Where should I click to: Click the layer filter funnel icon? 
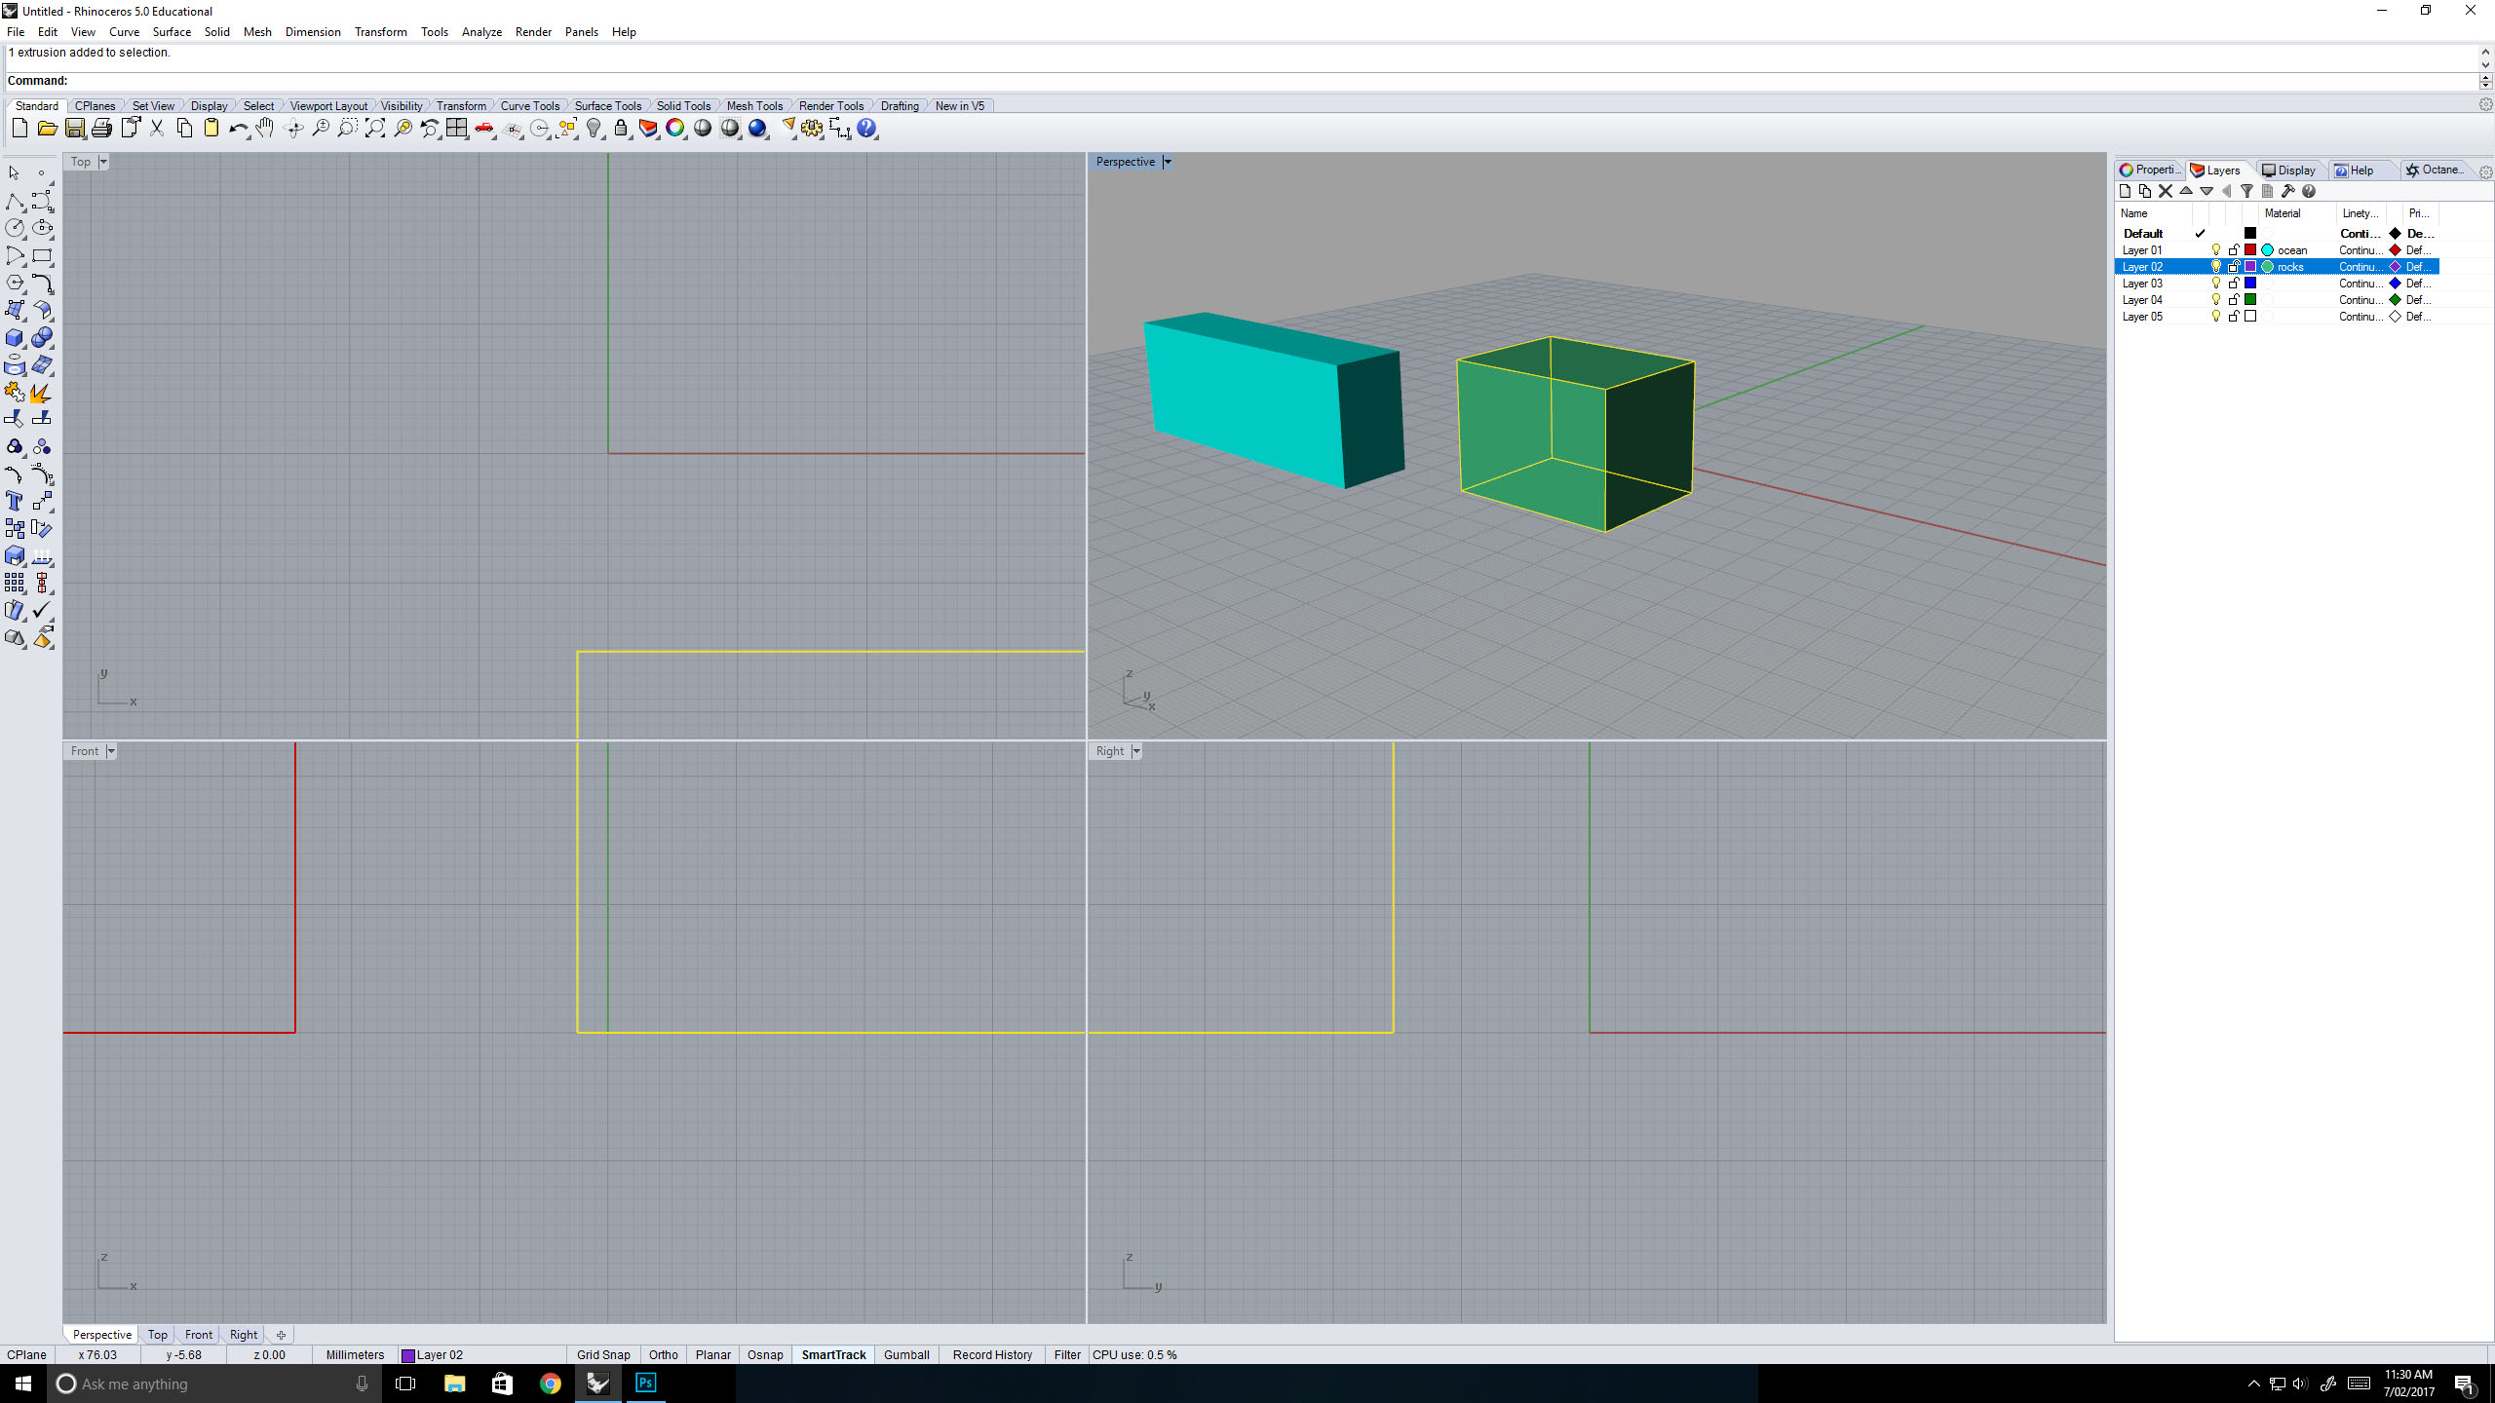tap(2246, 191)
